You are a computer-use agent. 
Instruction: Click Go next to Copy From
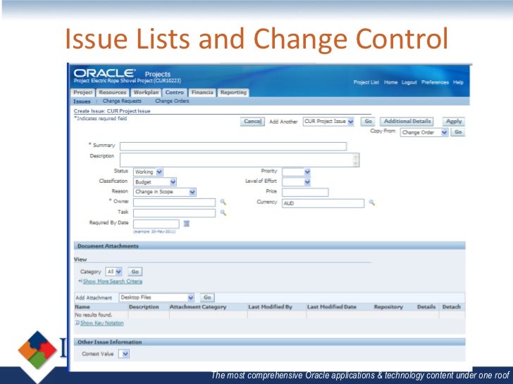pos(458,132)
